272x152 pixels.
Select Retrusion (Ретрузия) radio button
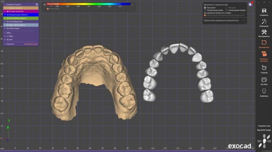[227, 8]
